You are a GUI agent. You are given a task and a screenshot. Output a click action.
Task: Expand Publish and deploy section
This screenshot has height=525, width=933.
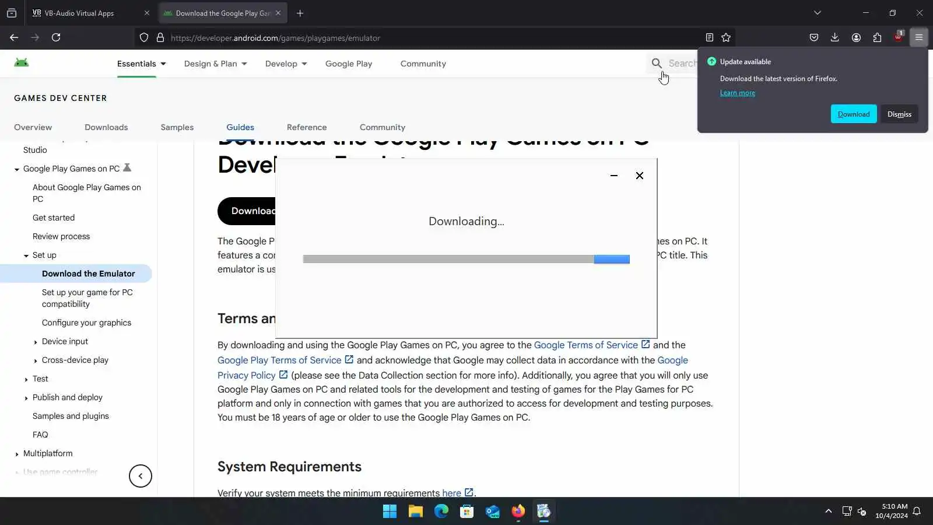tap(26, 398)
